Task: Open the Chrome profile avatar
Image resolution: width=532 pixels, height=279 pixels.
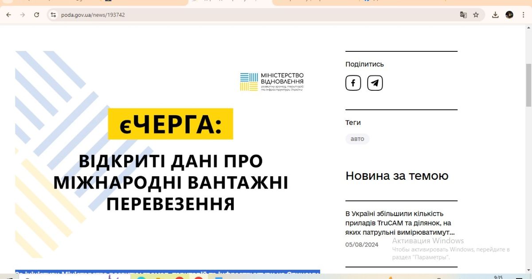Action: point(509,15)
